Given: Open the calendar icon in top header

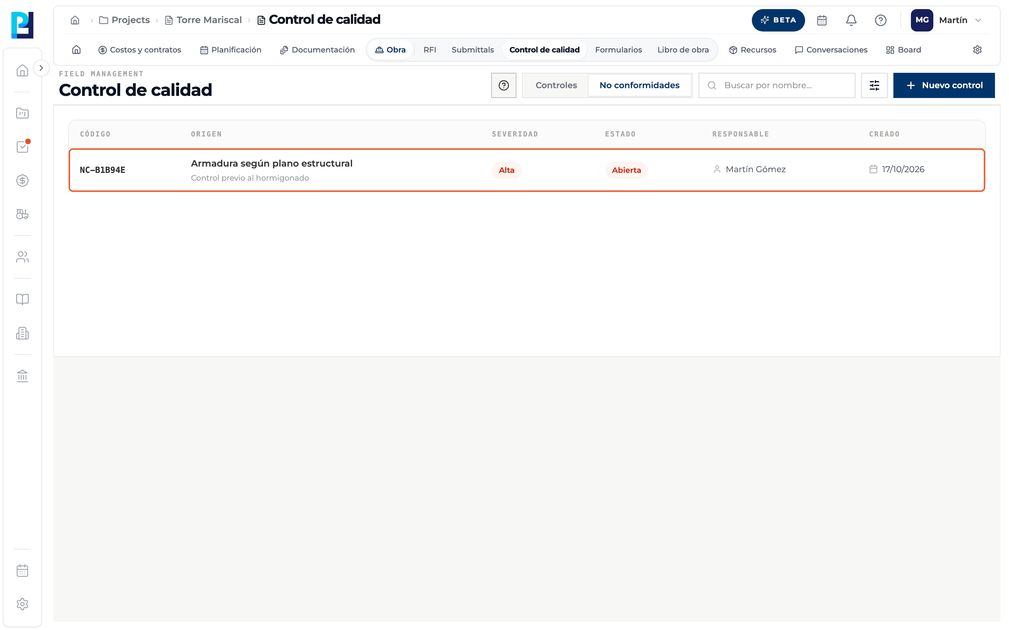Looking at the screenshot, I should click(x=822, y=20).
